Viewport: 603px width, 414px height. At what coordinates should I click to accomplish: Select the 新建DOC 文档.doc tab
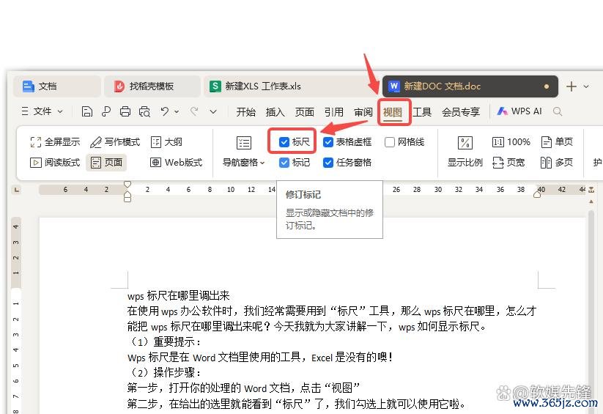click(470, 86)
